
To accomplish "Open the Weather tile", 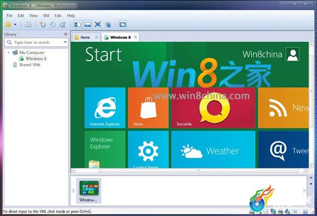I will click(213, 149).
